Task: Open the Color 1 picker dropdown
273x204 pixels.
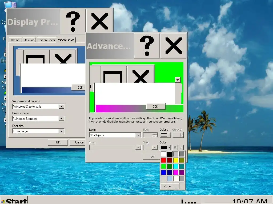Action: pos(165,135)
